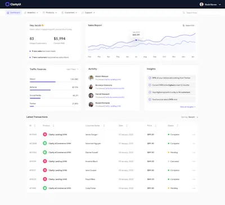Click customer name Cody Fisher
Screen dimensions: 225x205
[91, 188]
